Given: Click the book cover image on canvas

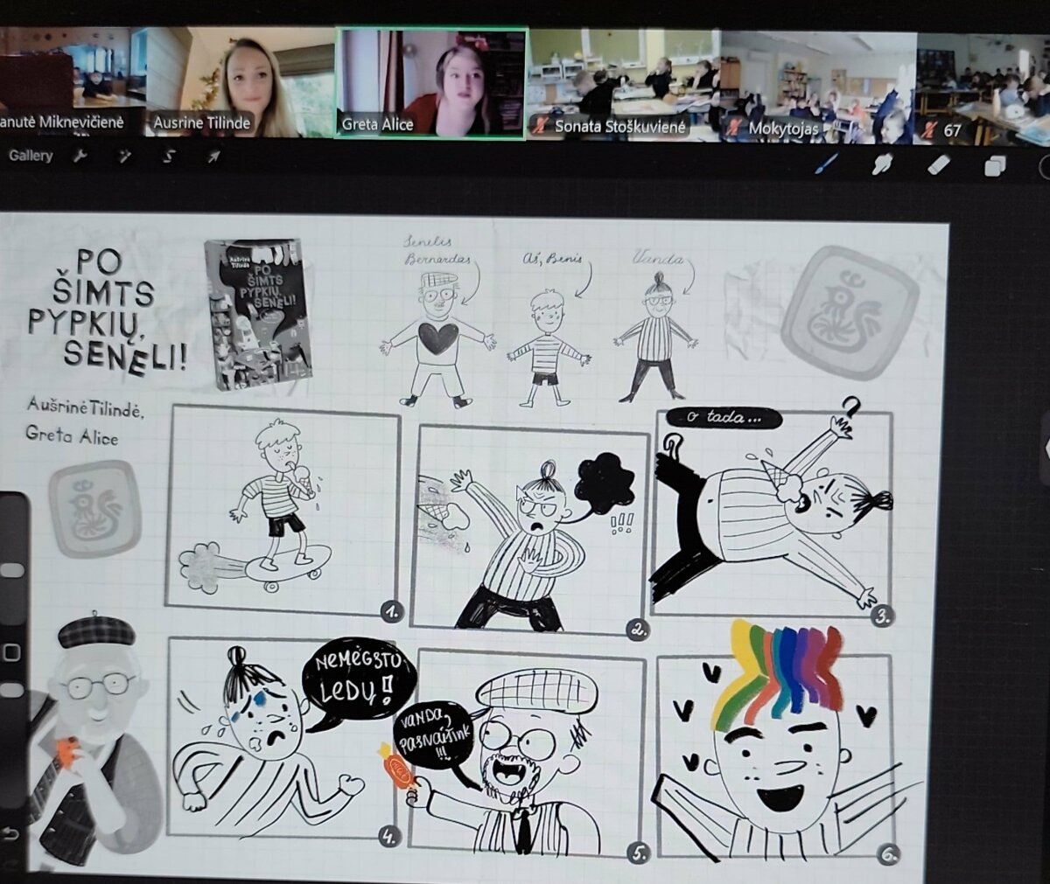Looking at the screenshot, I should click(257, 315).
